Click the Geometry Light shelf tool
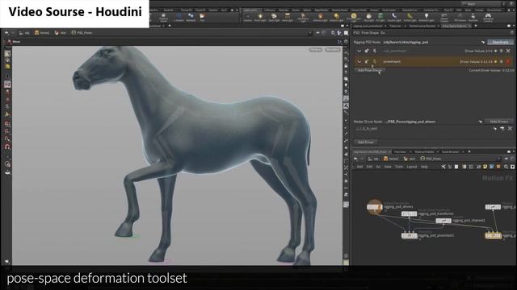 (303, 18)
